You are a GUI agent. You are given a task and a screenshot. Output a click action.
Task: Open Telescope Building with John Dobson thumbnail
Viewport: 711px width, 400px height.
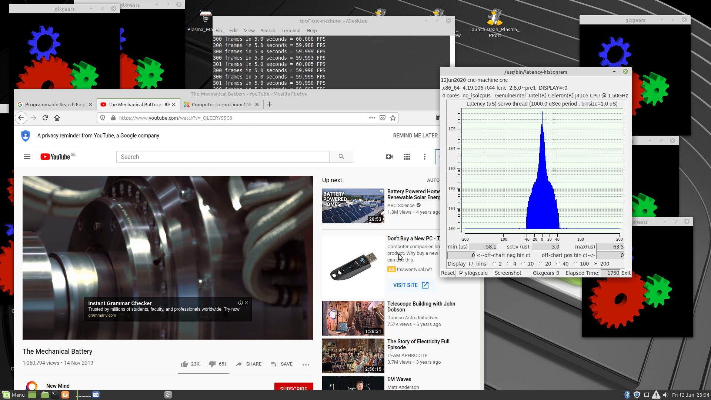[x=353, y=318]
